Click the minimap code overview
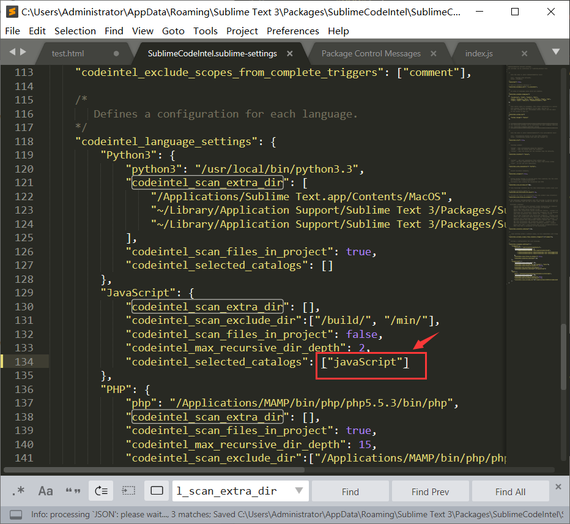The image size is (570, 524). pos(533,174)
